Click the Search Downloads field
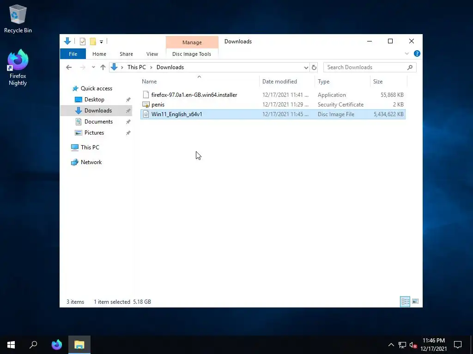 tap(370, 67)
